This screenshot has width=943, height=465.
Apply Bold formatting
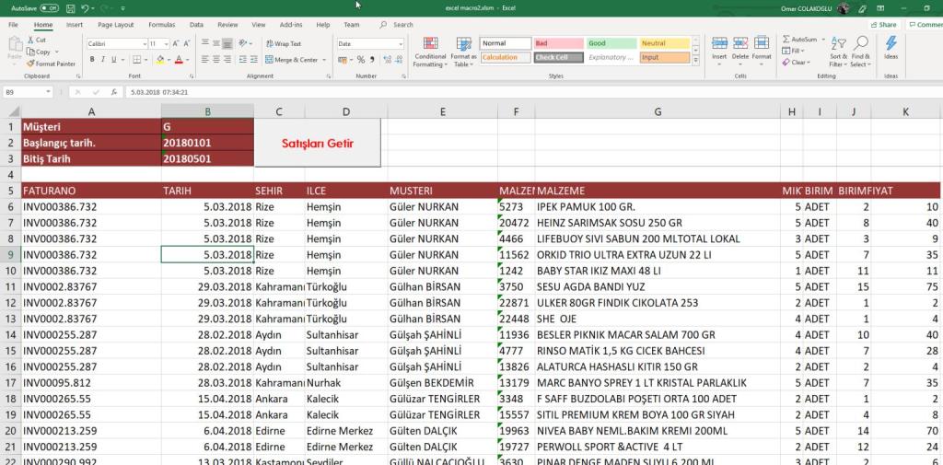click(90, 60)
